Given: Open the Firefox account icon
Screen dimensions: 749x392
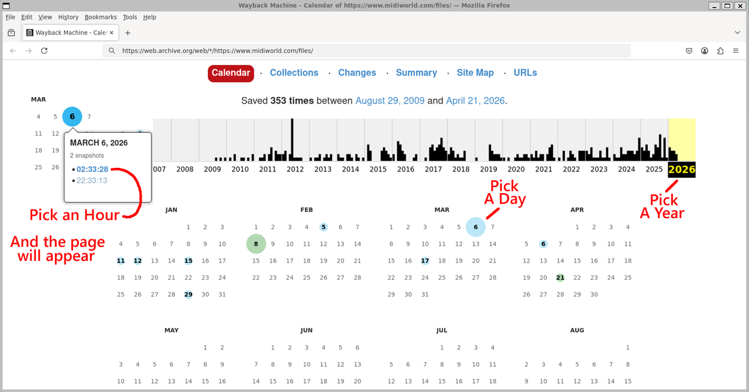Looking at the screenshot, I should pos(705,51).
